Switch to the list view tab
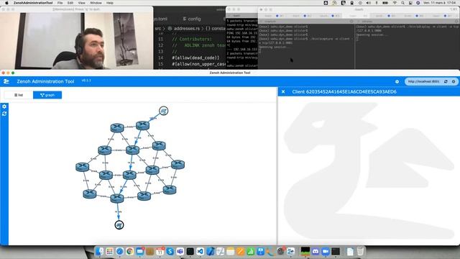The width and height of the screenshot is (460, 259). (19, 95)
